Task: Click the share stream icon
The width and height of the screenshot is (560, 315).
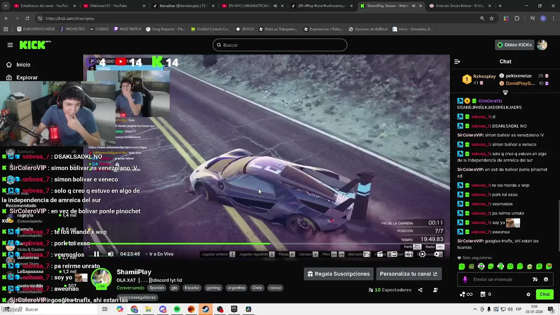Action: tap(420, 290)
